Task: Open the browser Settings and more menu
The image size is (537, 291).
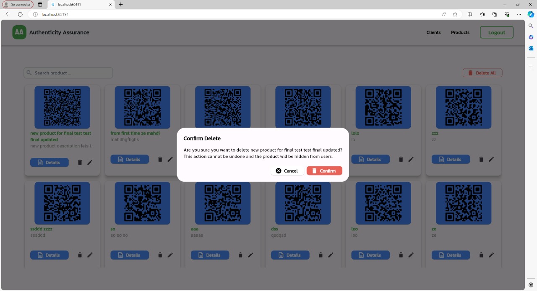Action: pyautogui.click(x=519, y=14)
